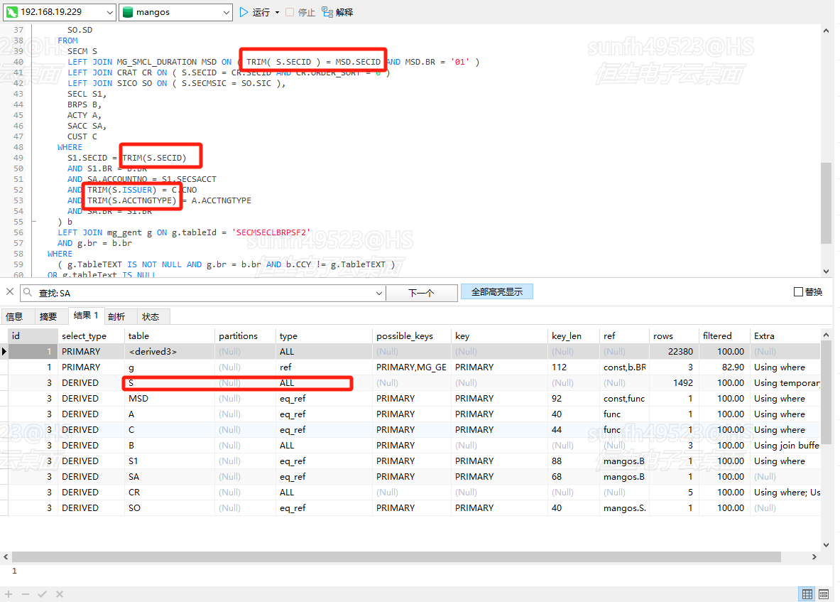The width and height of the screenshot is (840, 602).
Task: Switch to form view icon
Action: [x=824, y=594]
